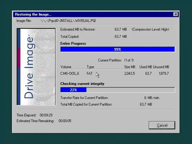Click the Entire Progress bar at 99%

coord(118,49)
